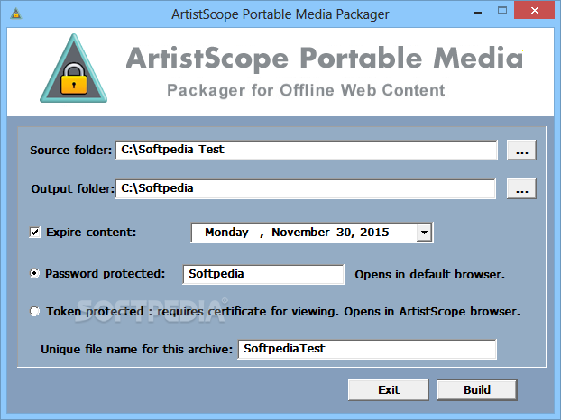Select the year 2015 in the date field
The height and width of the screenshot is (420, 561).
[x=374, y=233]
